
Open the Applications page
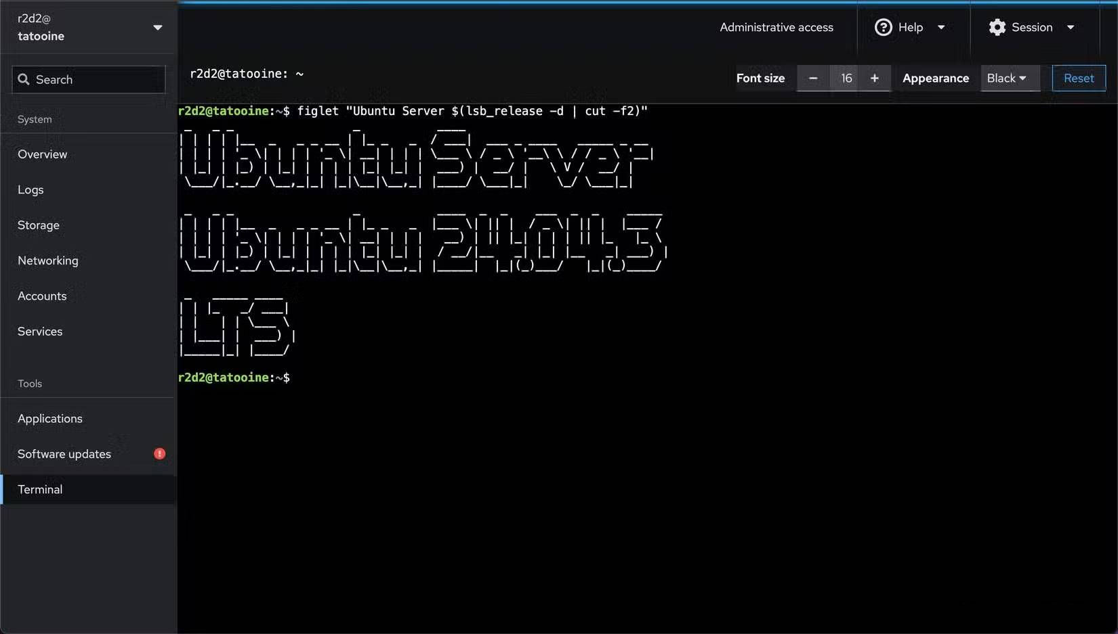click(x=49, y=418)
